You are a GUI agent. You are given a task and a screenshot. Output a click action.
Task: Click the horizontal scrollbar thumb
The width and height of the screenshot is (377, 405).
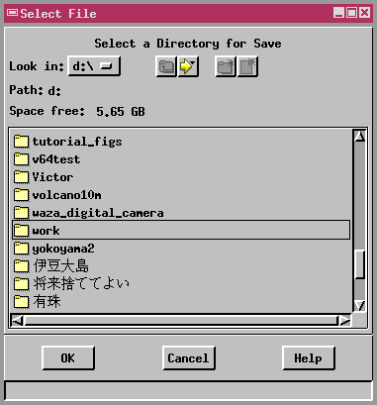(x=181, y=320)
